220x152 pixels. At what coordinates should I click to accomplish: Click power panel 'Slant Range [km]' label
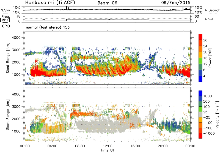tap(8, 58)
